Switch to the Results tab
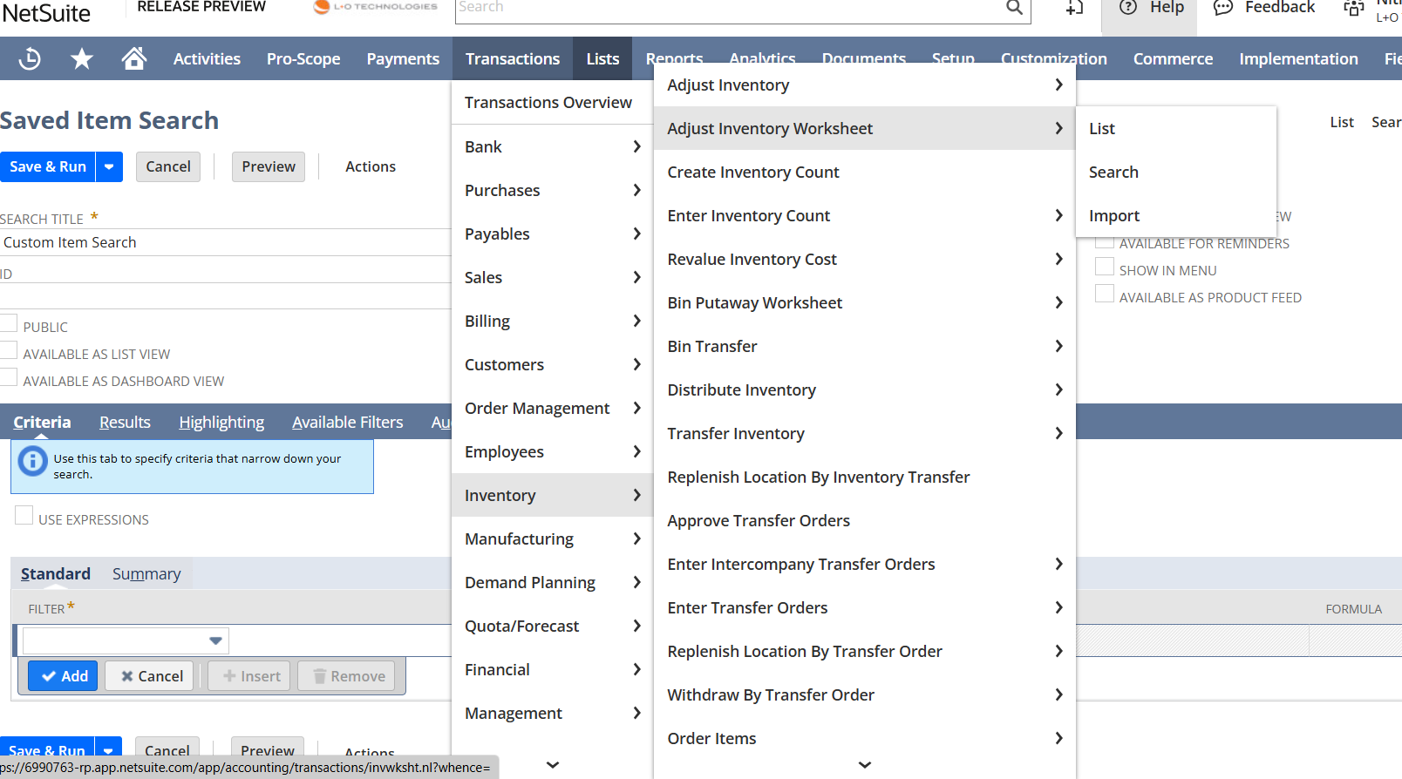The width and height of the screenshot is (1402, 779). [x=125, y=423]
